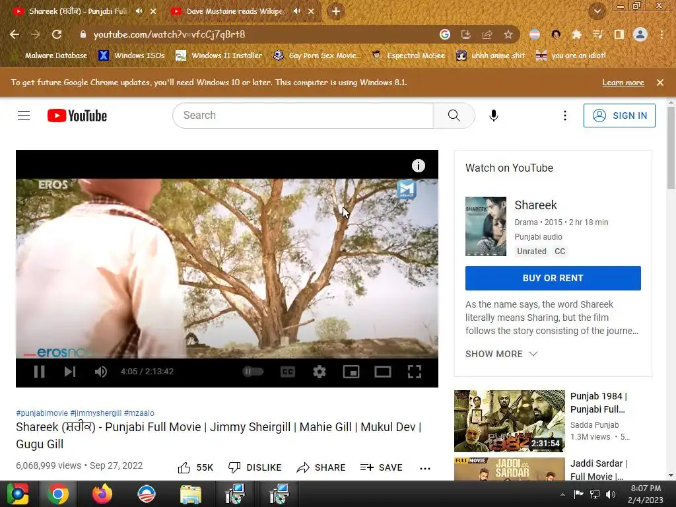Dismiss the Chrome update infobar
This screenshot has width=676, height=507.
point(660,83)
